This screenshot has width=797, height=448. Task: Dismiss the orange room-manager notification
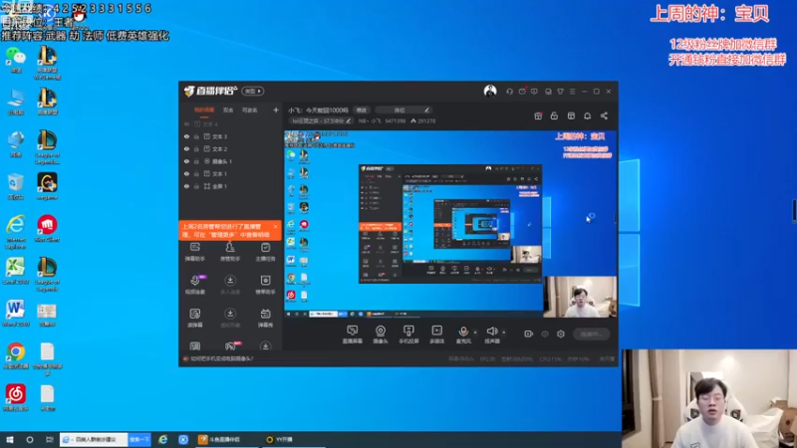coord(276,227)
